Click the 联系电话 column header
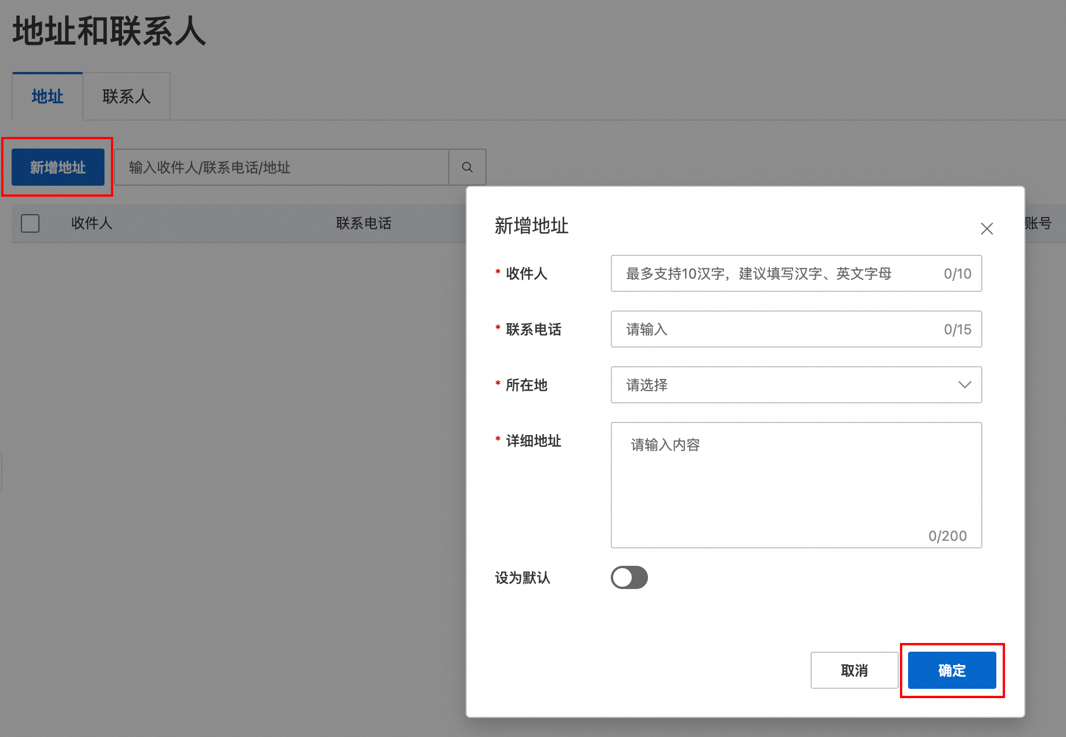This screenshot has height=737, width=1066. [x=363, y=223]
